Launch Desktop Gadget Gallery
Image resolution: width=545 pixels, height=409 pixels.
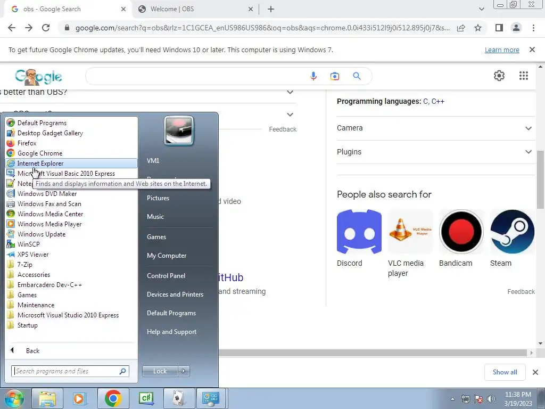click(x=71, y=133)
